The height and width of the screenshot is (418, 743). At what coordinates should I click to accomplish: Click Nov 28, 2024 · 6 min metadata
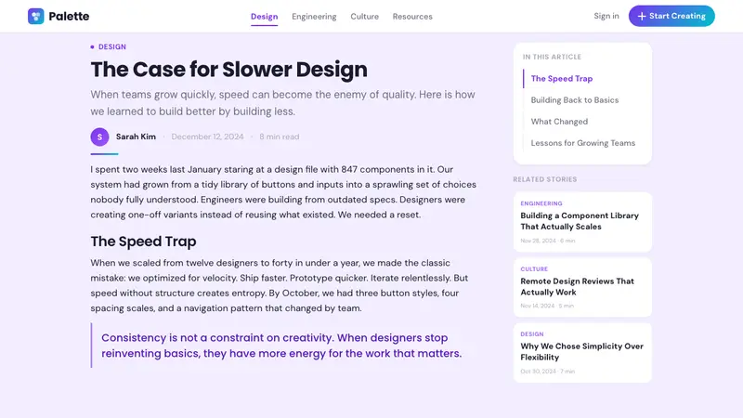[548, 241]
